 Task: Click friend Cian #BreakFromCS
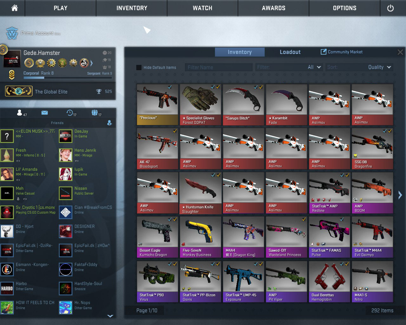93,207
